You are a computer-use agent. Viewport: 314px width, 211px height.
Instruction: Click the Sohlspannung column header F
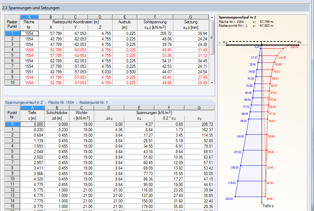155,16
